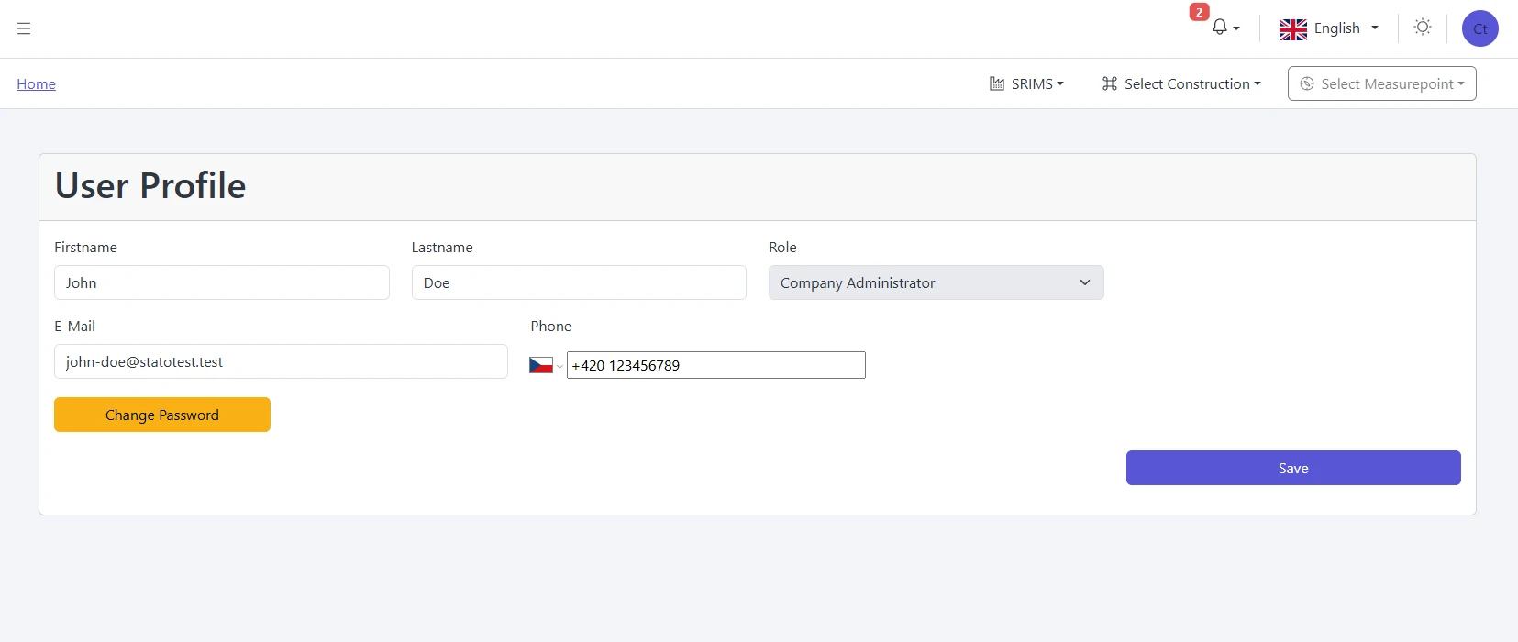1518x642 pixels.
Task: Click the Change Password button
Action: 161,415
